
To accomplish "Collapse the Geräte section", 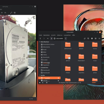I will click(x=40, y=75).
